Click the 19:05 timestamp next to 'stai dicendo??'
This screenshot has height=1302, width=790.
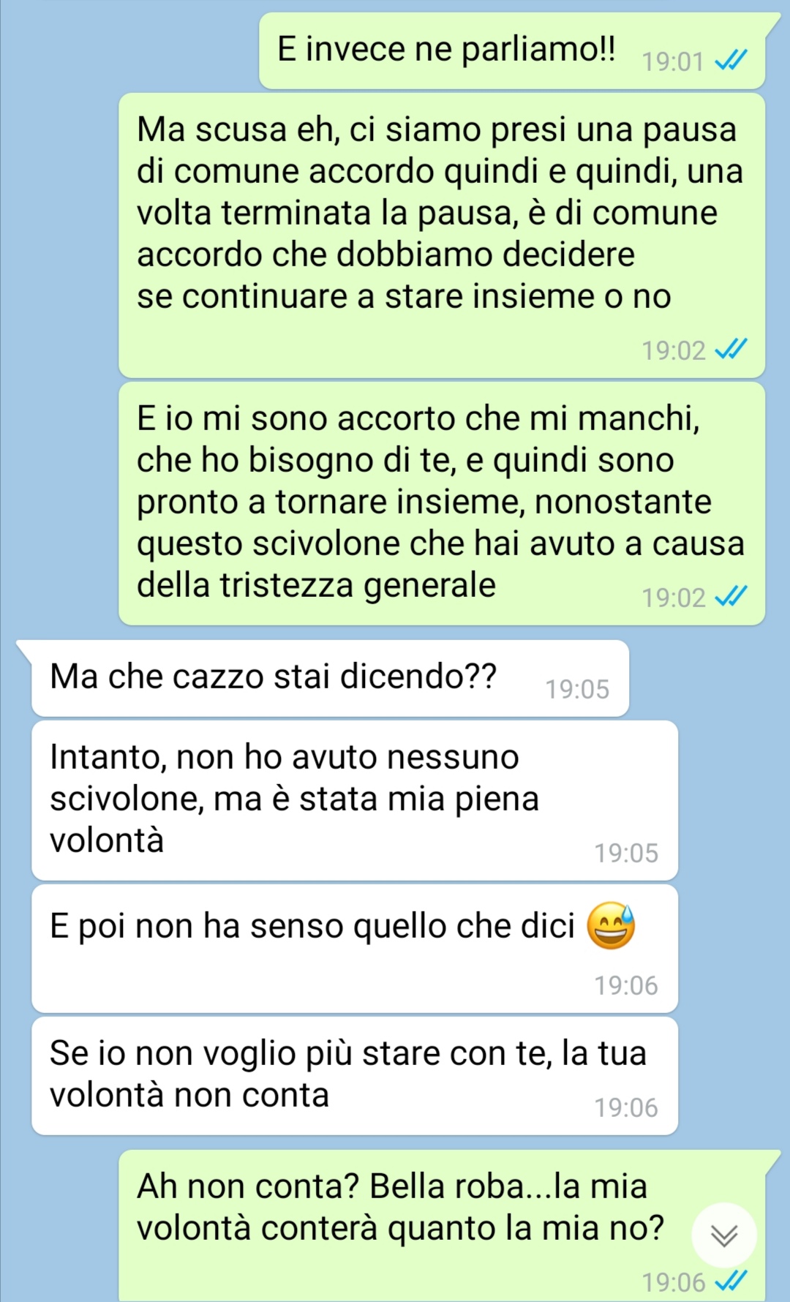[577, 689]
